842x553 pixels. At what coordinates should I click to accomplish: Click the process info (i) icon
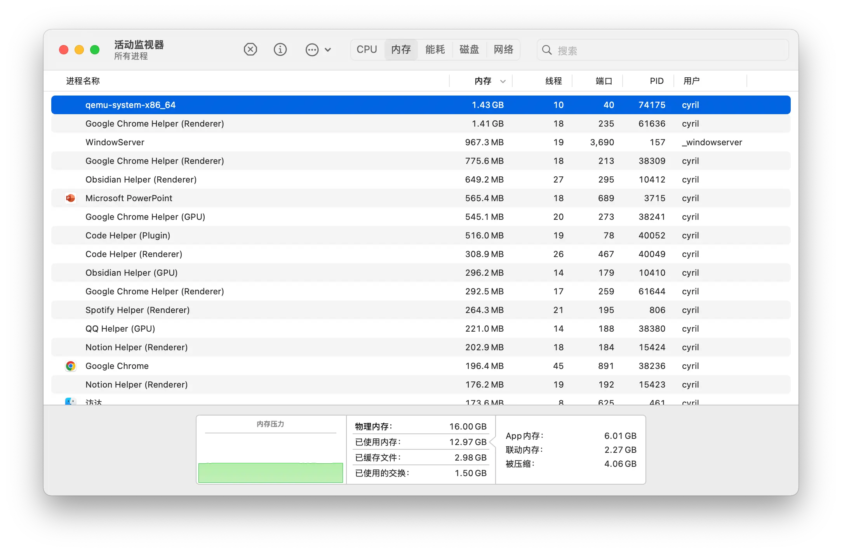(x=280, y=50)
